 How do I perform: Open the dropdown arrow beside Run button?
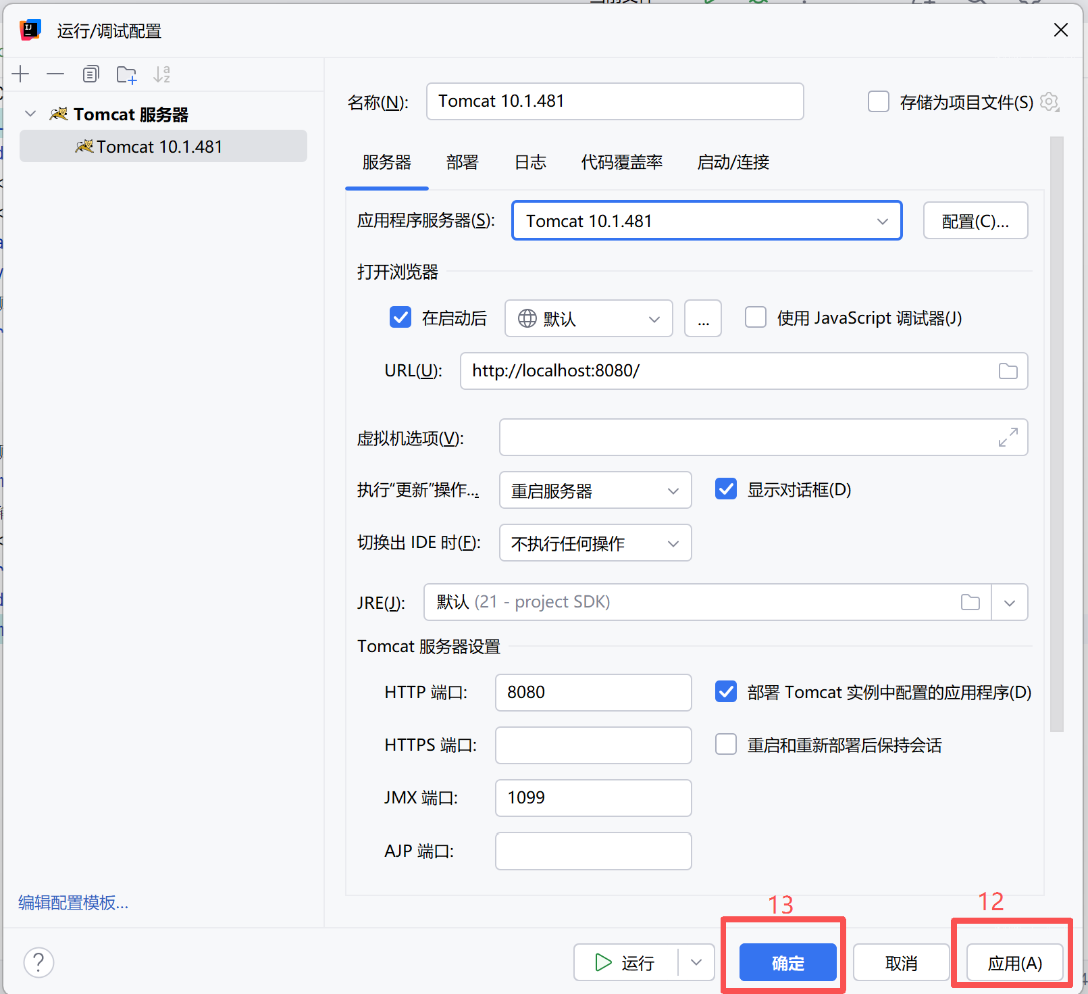coord(696,962)
